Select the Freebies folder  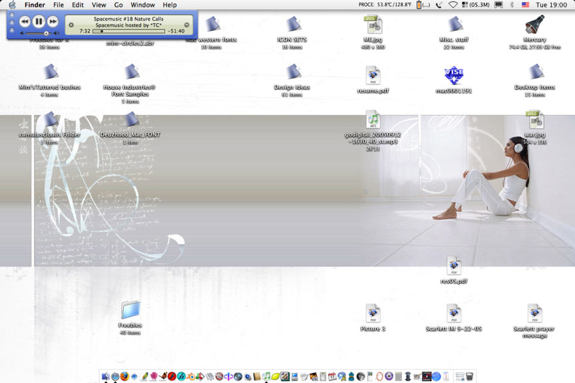point(130,311)
